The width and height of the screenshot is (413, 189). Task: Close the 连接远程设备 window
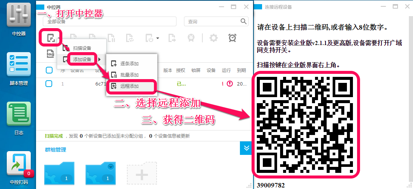(x=407, y=7)
